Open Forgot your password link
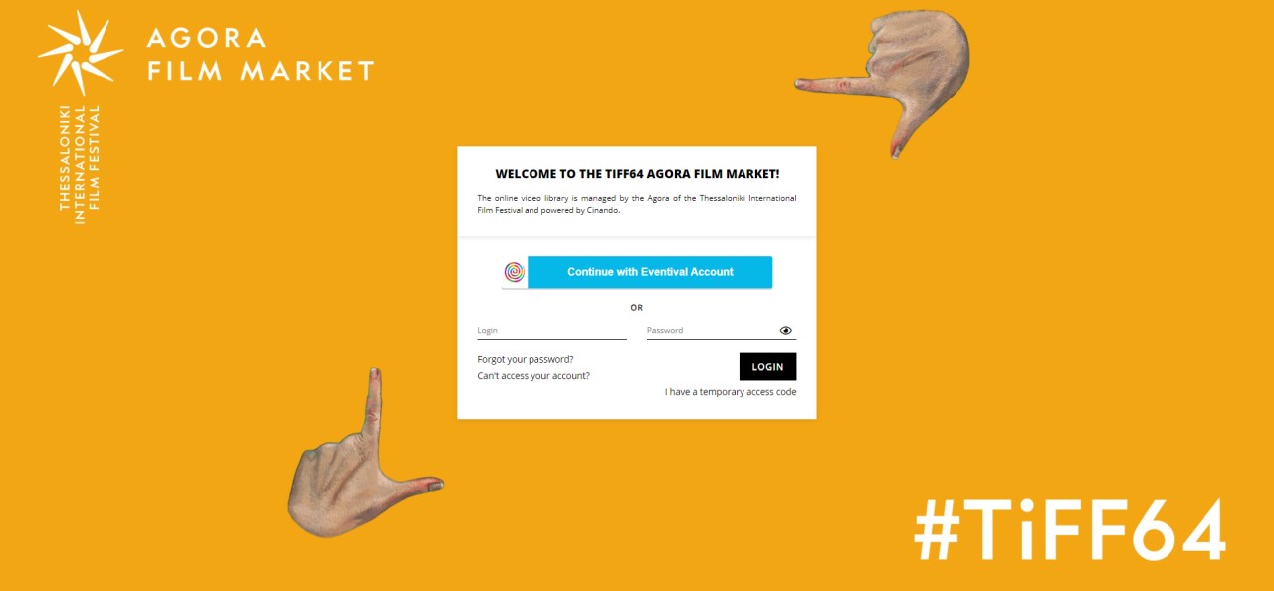The height and width of the screenshot is (591, 1274). (x=526, y=359)
